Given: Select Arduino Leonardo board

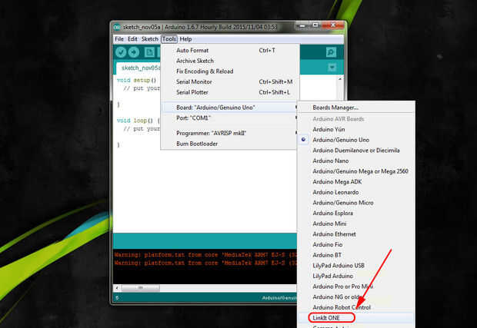Looking at the screenshot, I should pos(356,192).
